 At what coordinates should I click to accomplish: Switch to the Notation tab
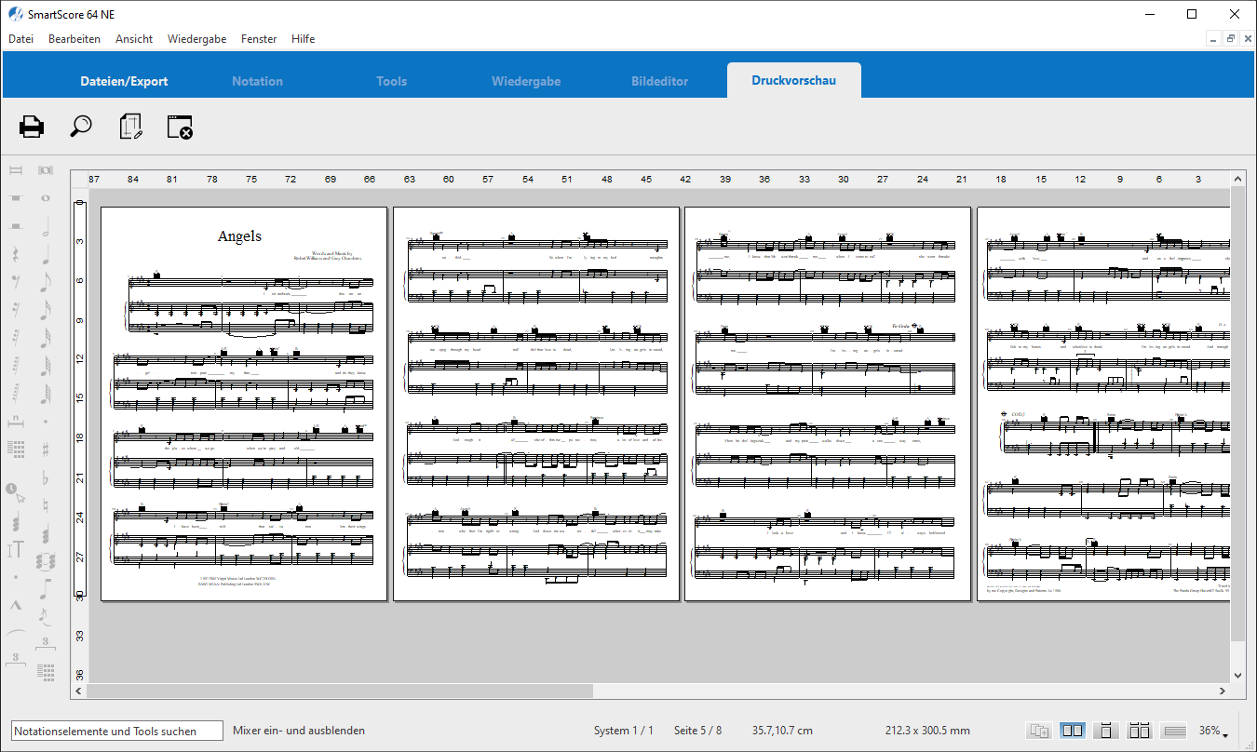tap(257, 81)
